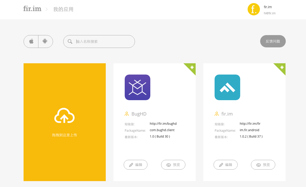Click the cloud upload icon
This screenshot has height=187, width=306.
tap(64, 116)
